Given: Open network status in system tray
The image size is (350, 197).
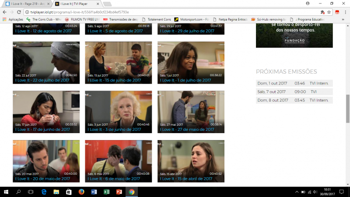Looking at the screenshot, I should click(309, 192).
